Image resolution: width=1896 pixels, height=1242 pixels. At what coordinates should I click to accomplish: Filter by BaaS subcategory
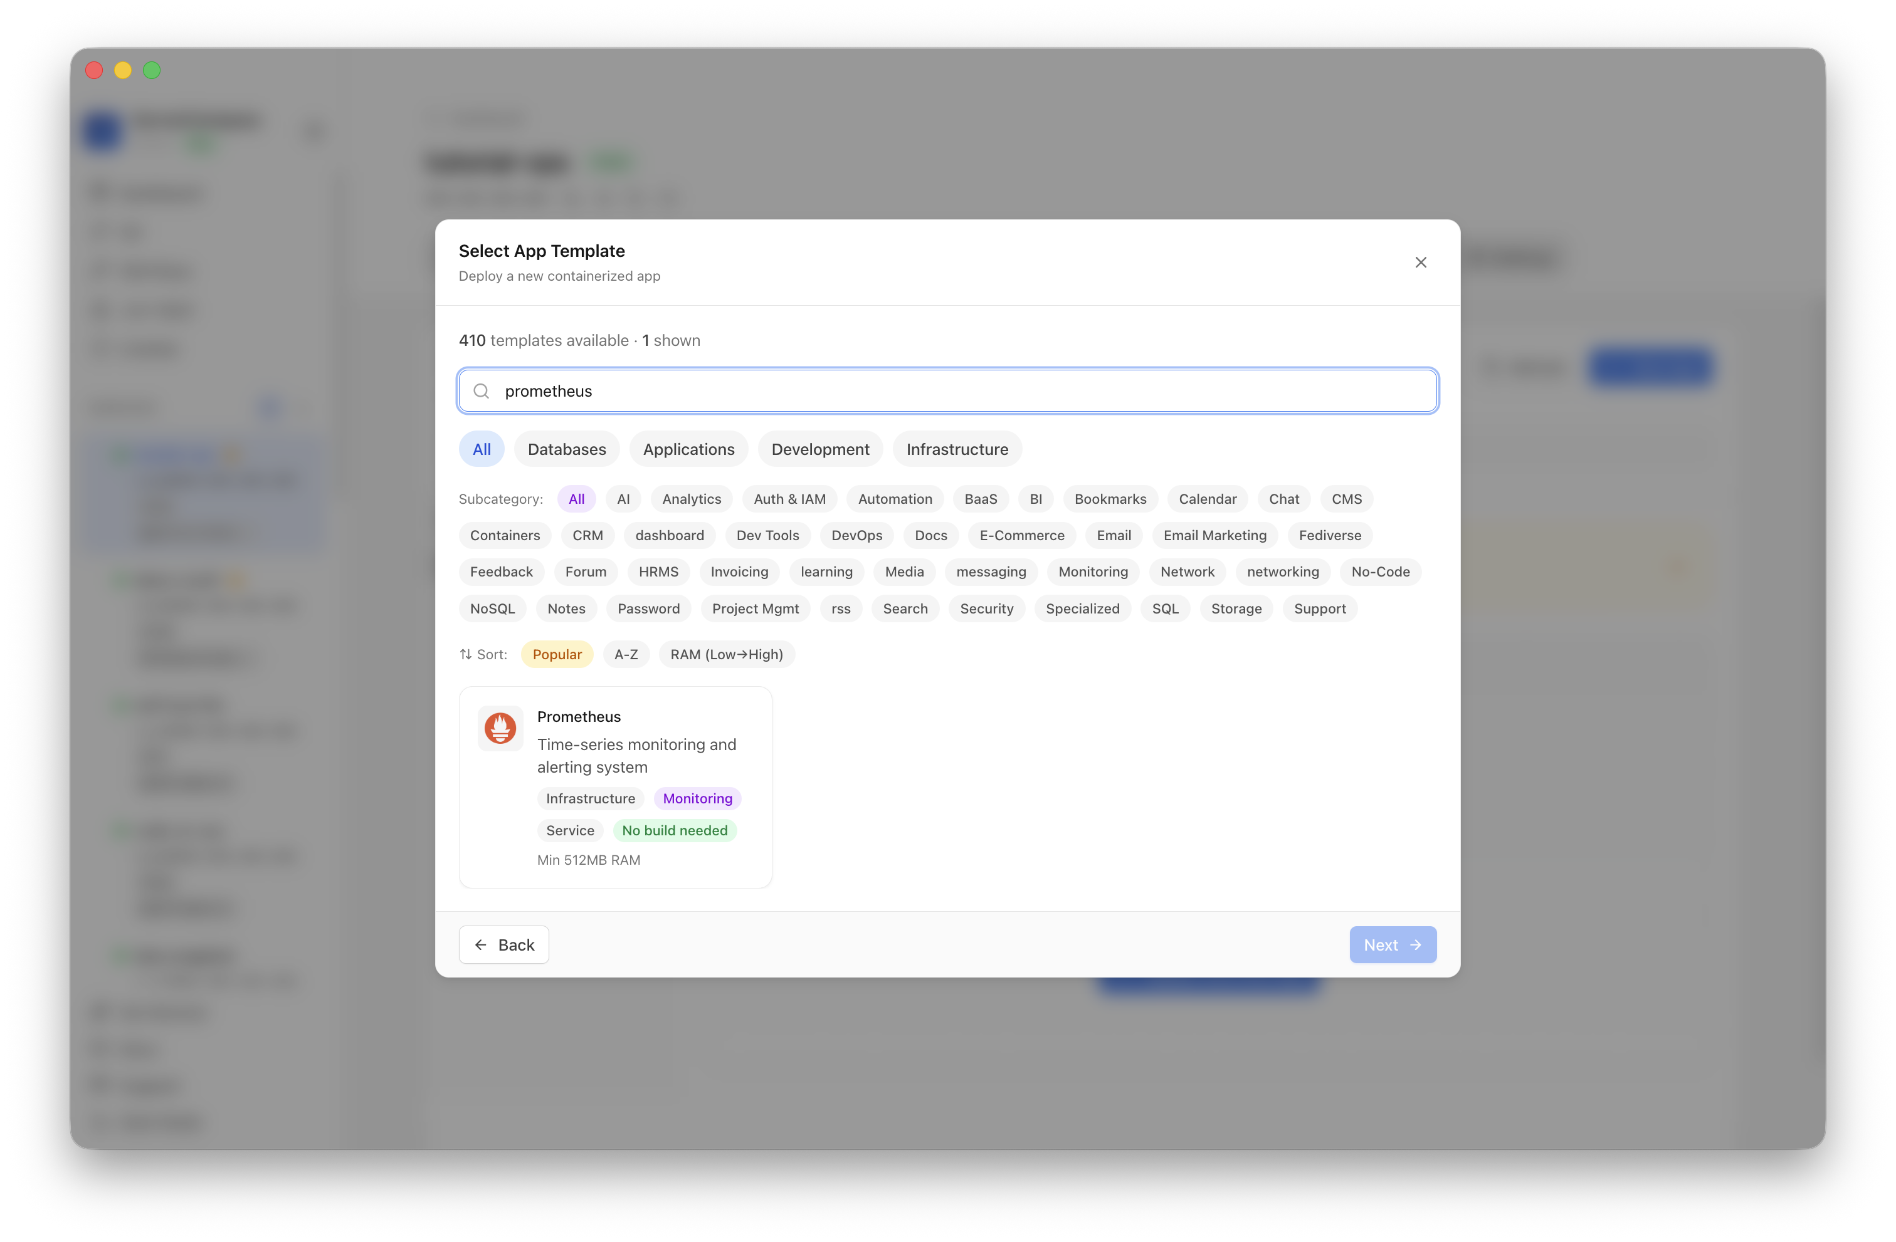981,499
